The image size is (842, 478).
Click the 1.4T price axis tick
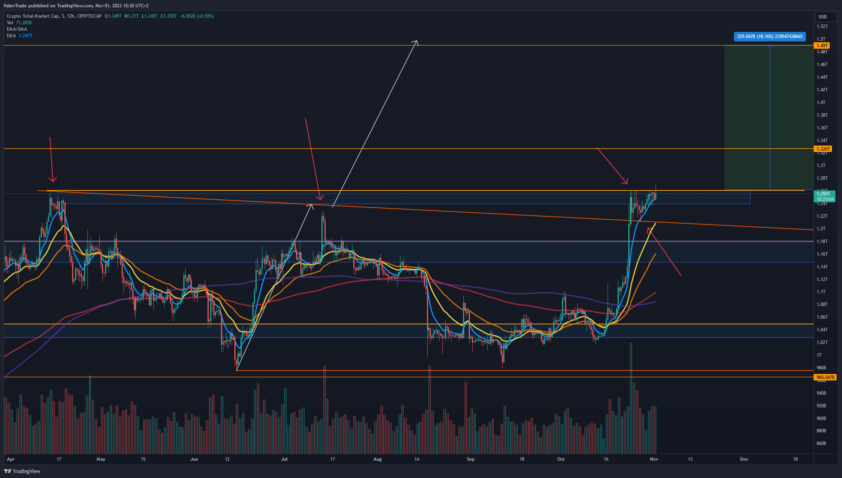821,103
